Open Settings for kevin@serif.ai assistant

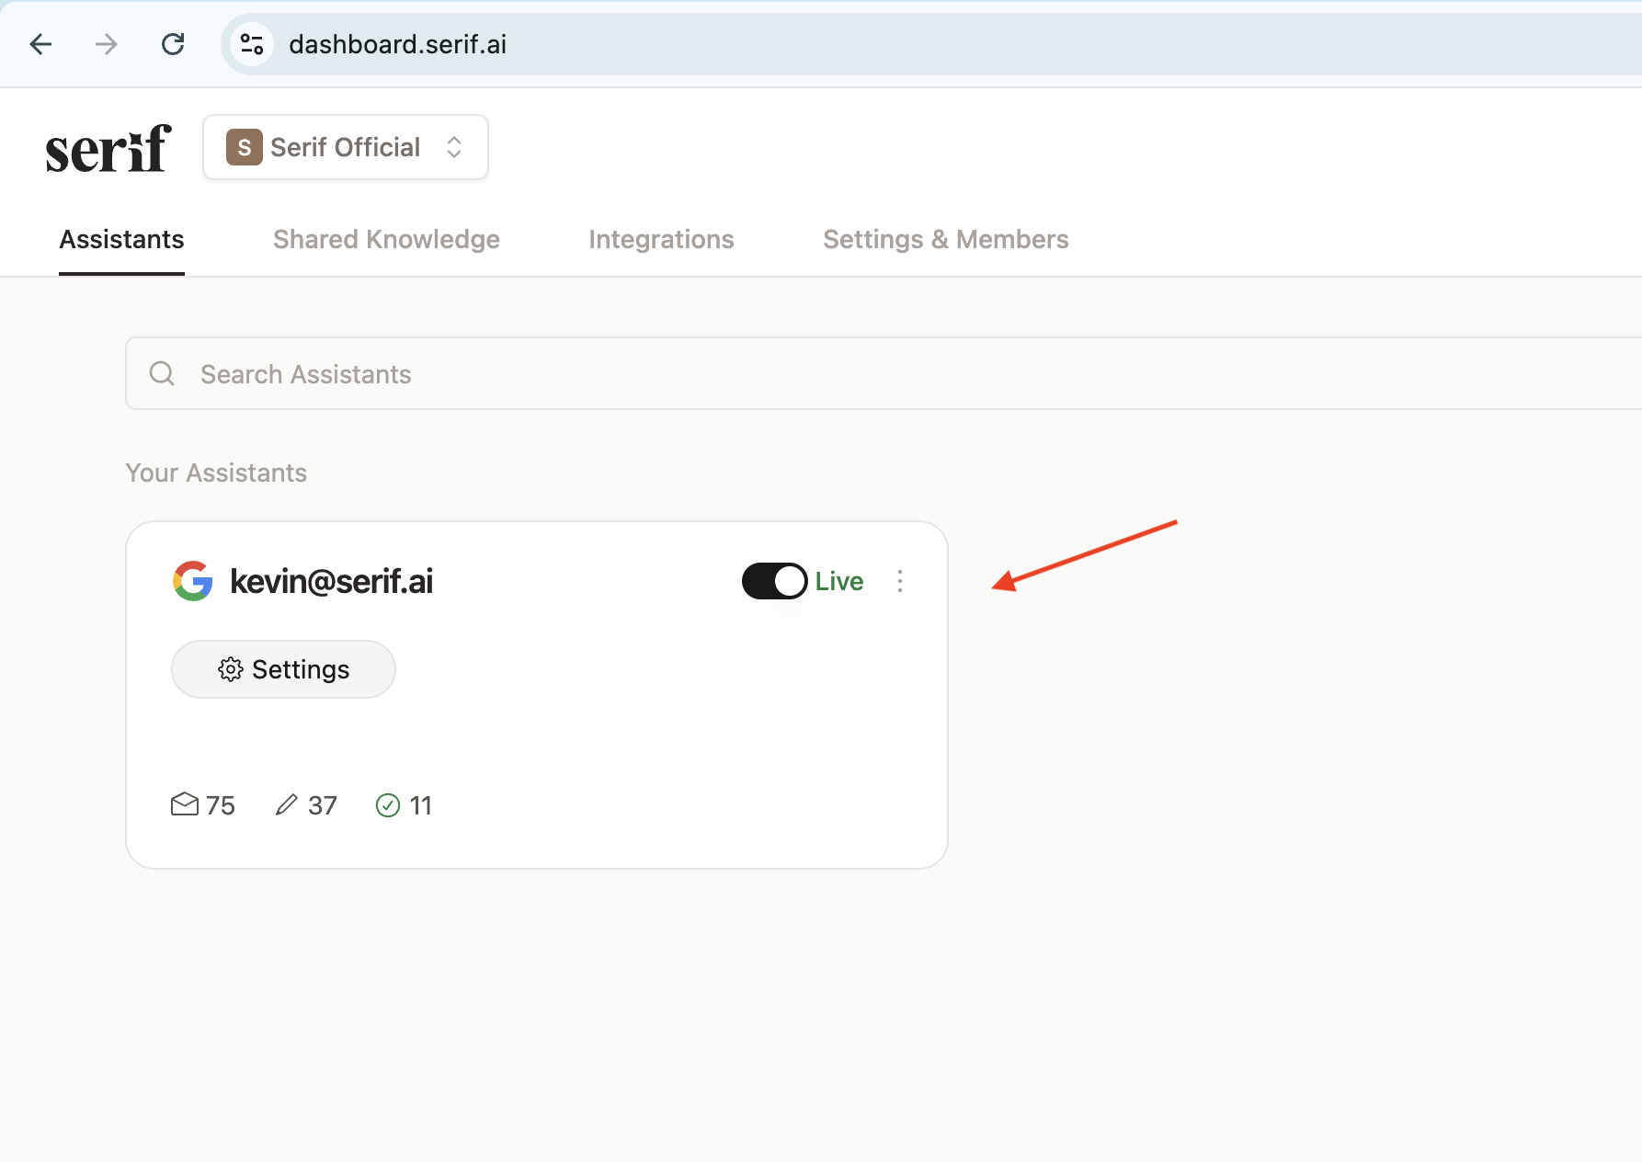pyautogui.click(x=283, y=669)
